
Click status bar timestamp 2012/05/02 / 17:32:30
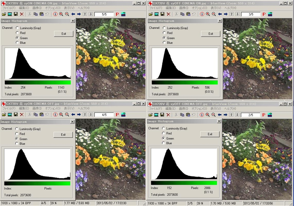pos(112,203)
